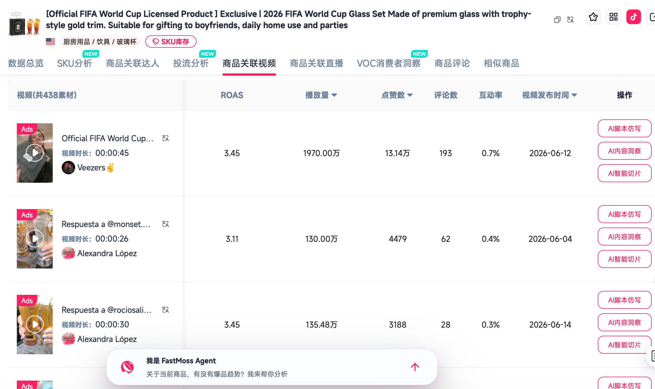655x389 pixels.
Task: Play the 00:00:30 Alexandra López video
Action: click(35, 325)
